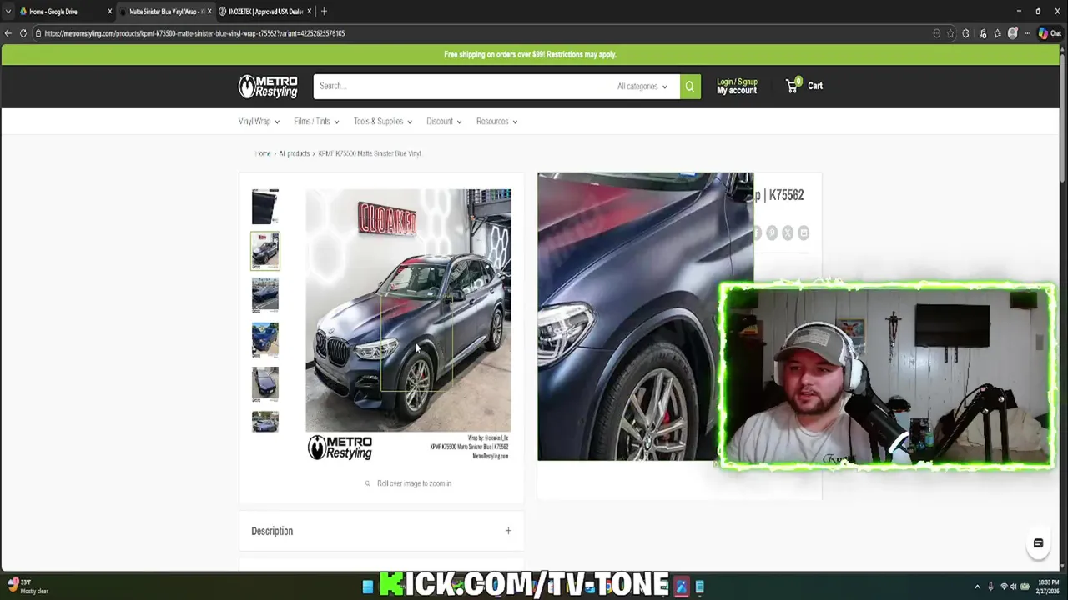Viewport: 1068px width, 600px height.
Task: Open a new browser tab
Action: click(x=324, y=11)
